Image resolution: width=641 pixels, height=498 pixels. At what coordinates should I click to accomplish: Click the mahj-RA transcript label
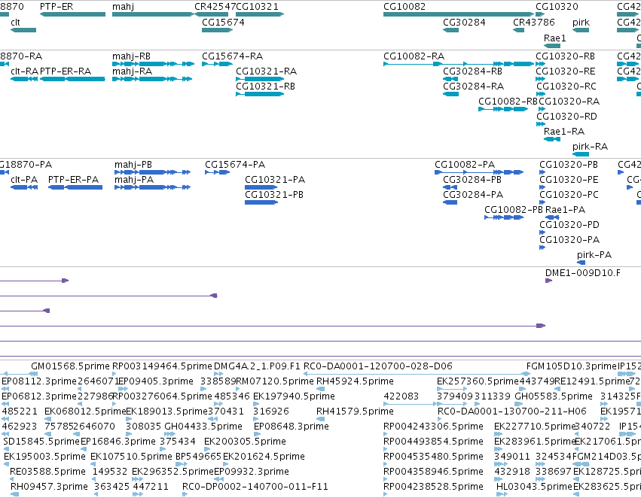pos(132,71)
